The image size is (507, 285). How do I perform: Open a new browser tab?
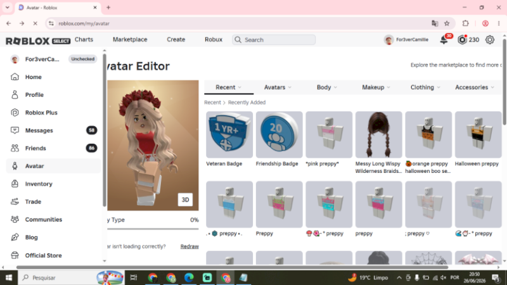[108, 8]
